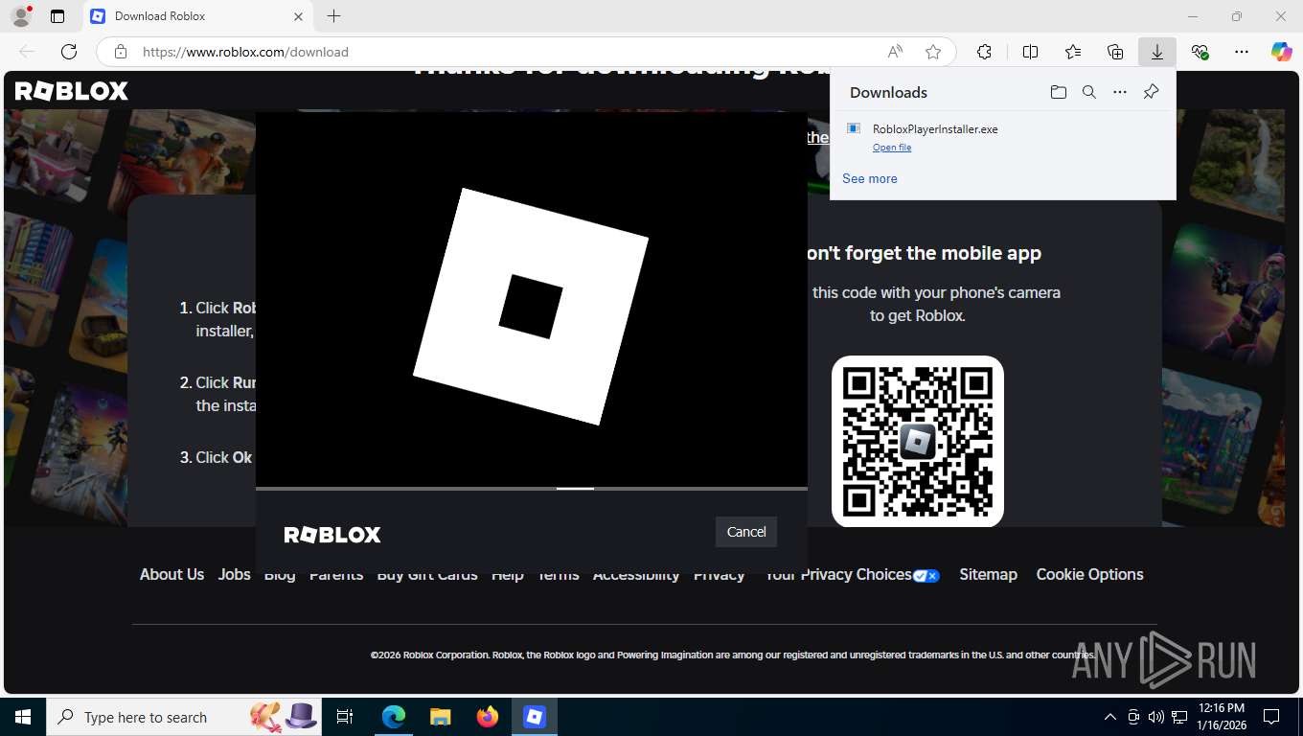
Task: Open the Favorites list
Action: (1073, 52)
